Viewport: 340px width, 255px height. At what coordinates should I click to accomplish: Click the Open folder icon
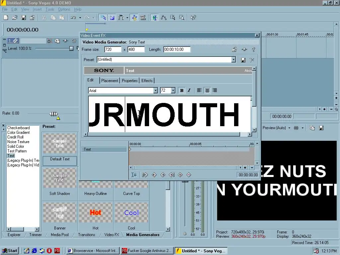click(15, 18)
